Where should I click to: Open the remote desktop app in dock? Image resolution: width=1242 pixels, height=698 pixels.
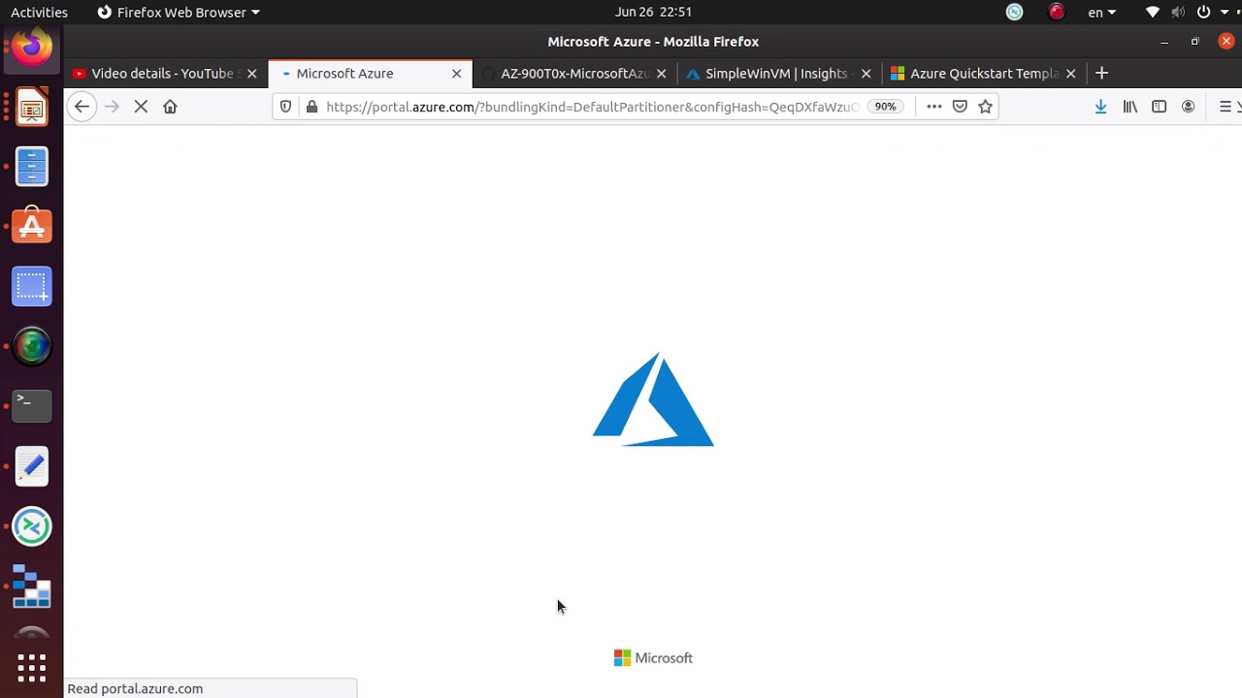pos(32,527)
